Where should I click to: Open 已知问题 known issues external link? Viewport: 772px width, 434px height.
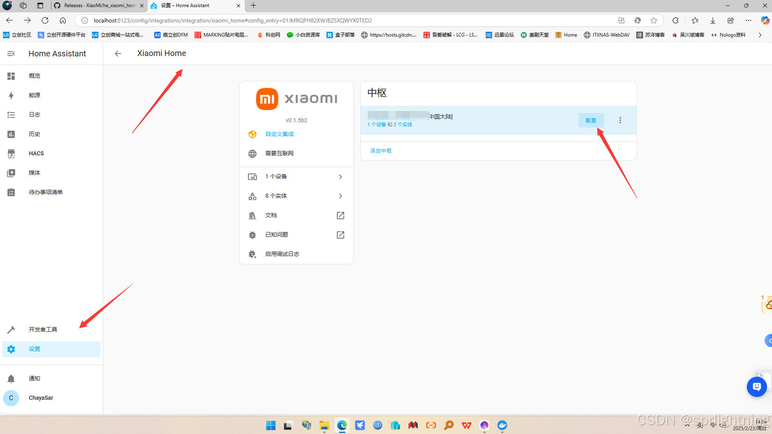pyautogui.click(x=296, y=235)
